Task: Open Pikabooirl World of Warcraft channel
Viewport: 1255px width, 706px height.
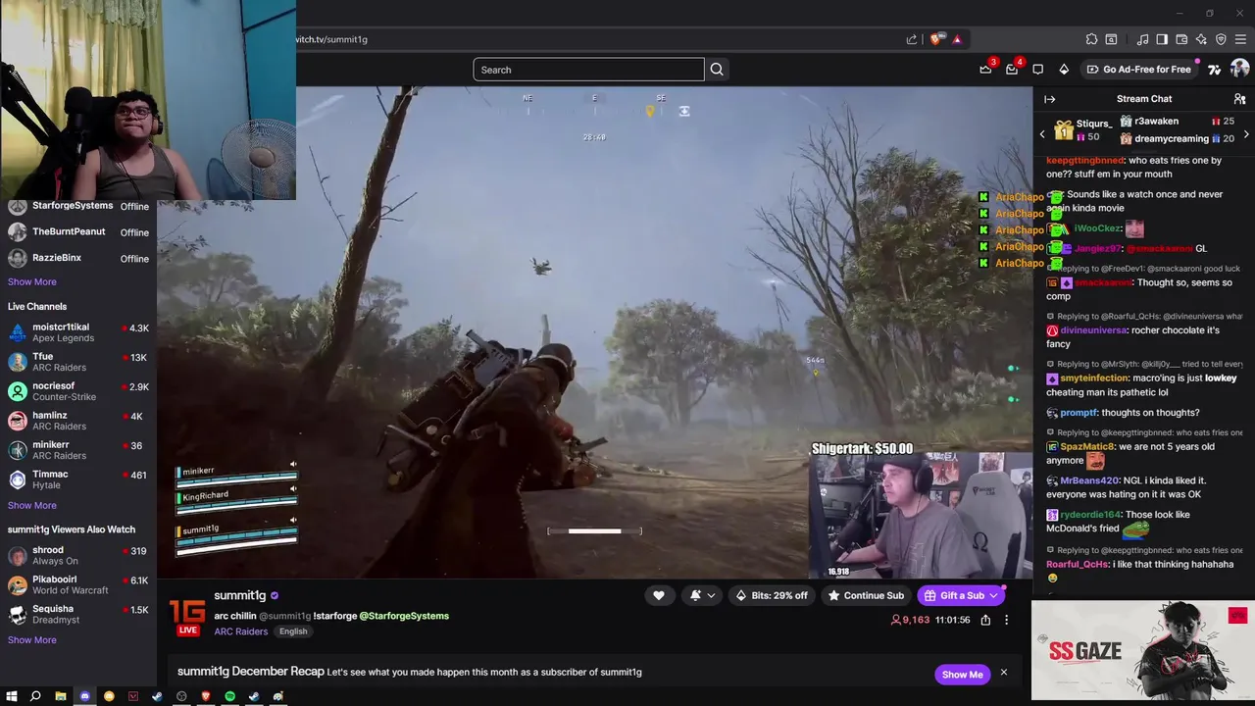Action: pos(78,585)
